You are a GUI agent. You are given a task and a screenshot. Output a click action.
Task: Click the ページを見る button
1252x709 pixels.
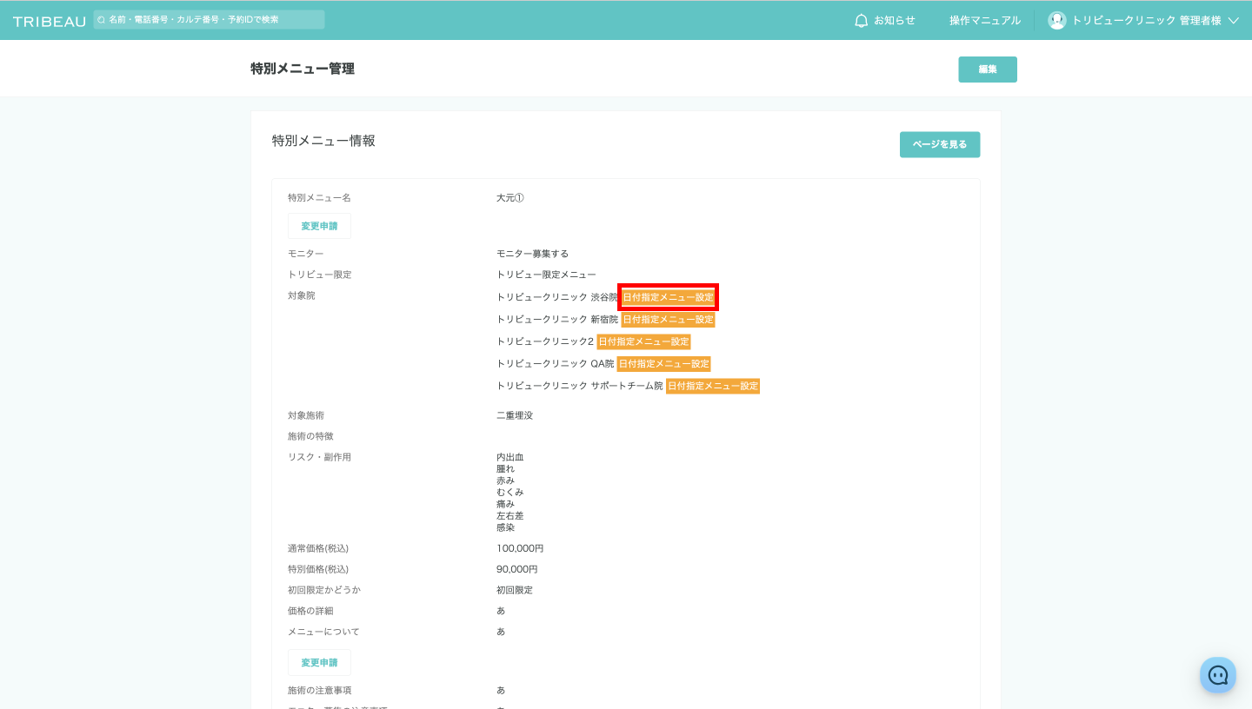pos(939,144)
